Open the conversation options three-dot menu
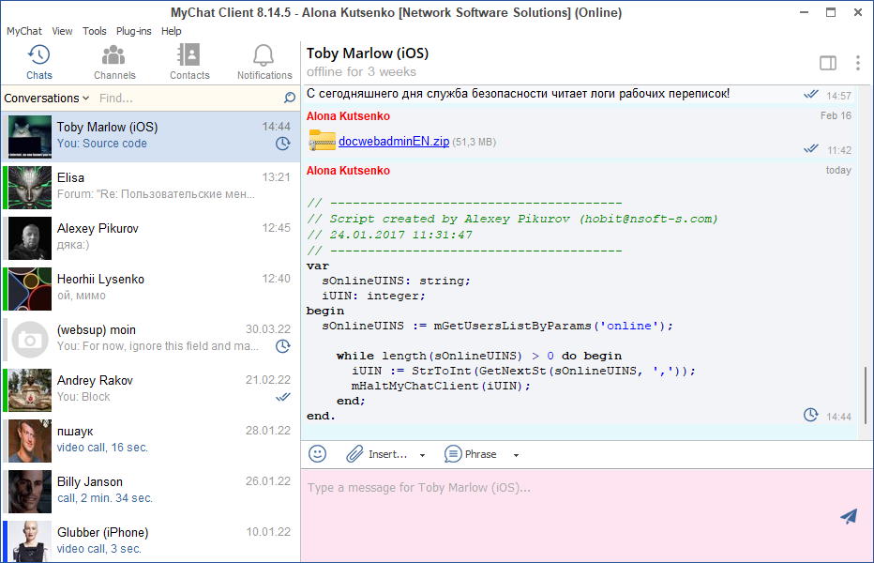This screenshot has width=874, height=563. coord(858,63)
